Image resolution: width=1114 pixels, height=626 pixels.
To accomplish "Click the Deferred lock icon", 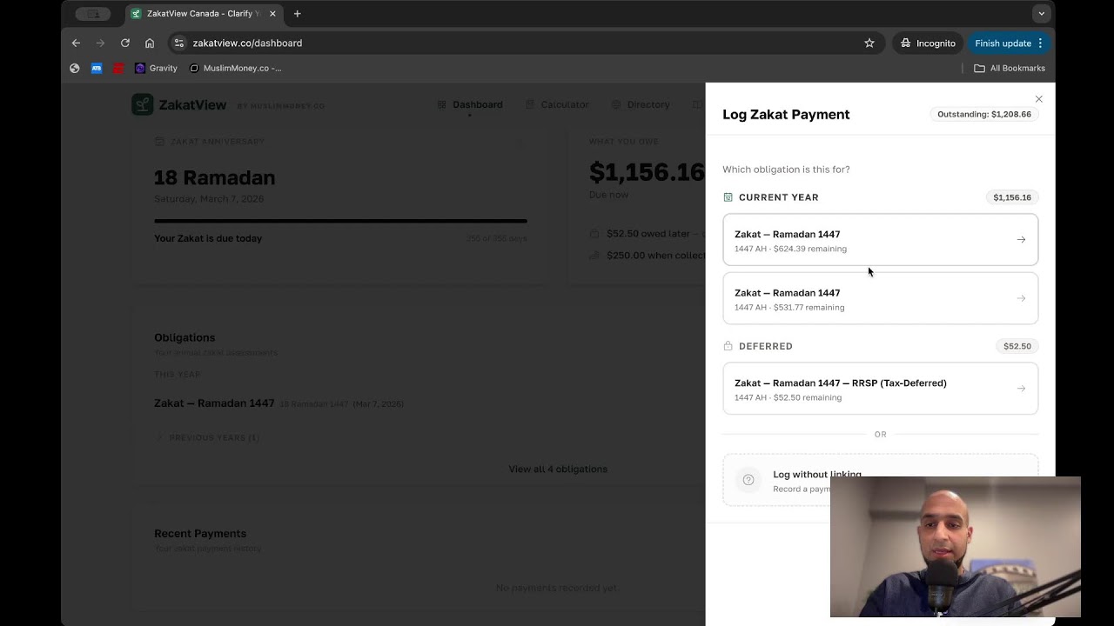I will (x=728, y=346).
